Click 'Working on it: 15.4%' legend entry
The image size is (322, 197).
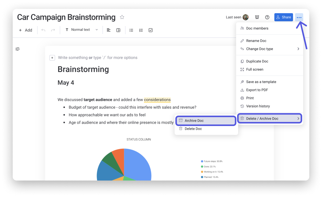pos(212,172)
